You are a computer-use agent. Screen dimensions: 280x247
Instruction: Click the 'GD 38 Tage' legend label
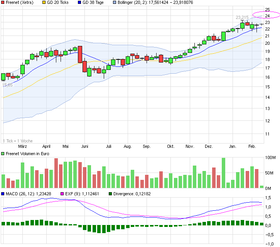click(93, 2)
